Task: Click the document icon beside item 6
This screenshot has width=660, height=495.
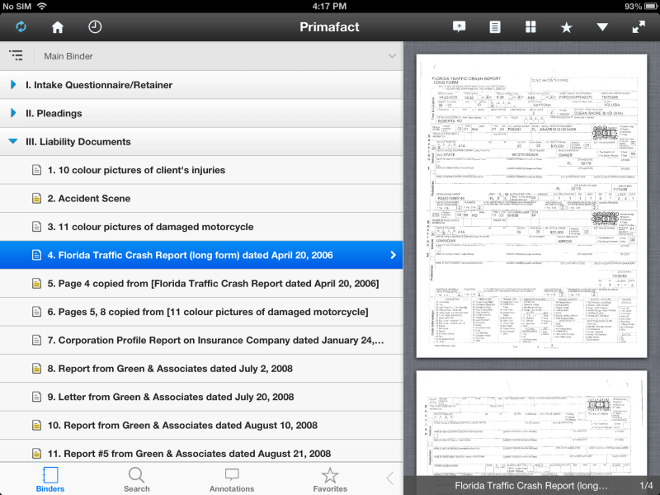Action: click(x=36, y=312)
